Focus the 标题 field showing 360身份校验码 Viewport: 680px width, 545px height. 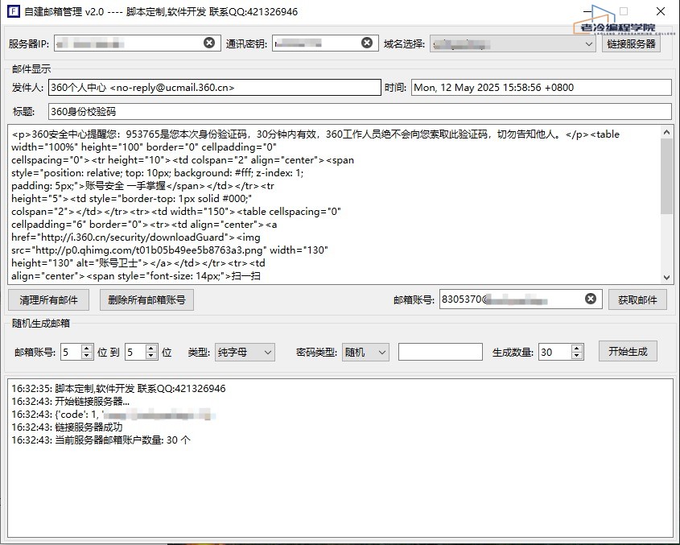(360, 112)
